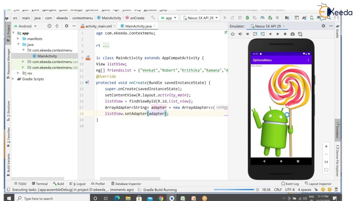Open the Nexus 5X API 29 device dropdown

tap(200, 18)
